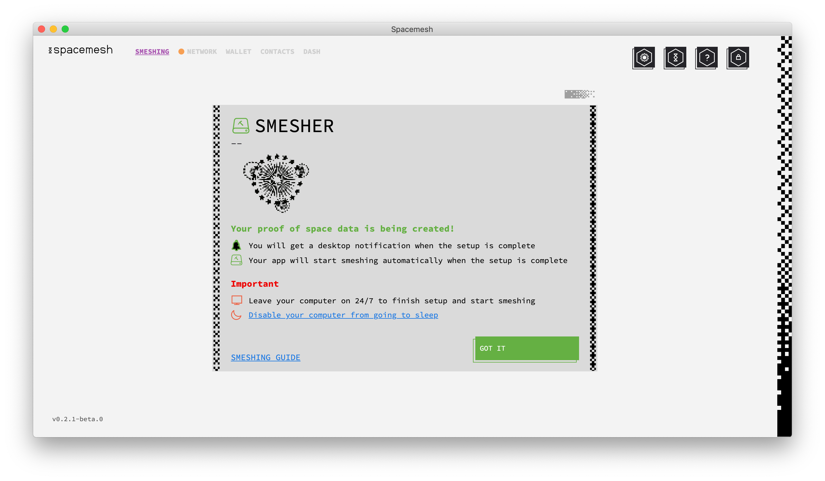Click the DASH menu item

pos(311,52)
